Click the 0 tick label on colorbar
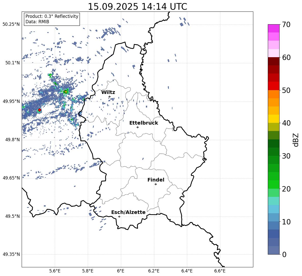302x276 pixels. 284,254
